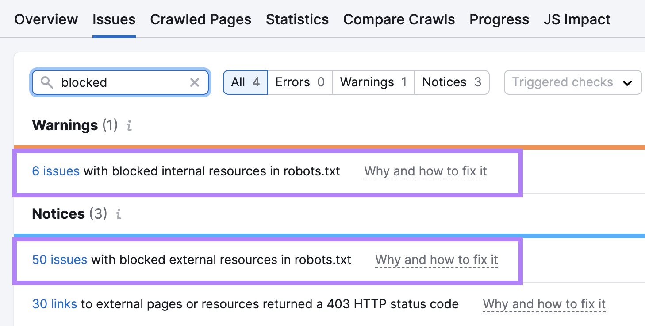Switch to the Overview tab
The height and width of the screenshot is (326, 645).
[46, 19]
